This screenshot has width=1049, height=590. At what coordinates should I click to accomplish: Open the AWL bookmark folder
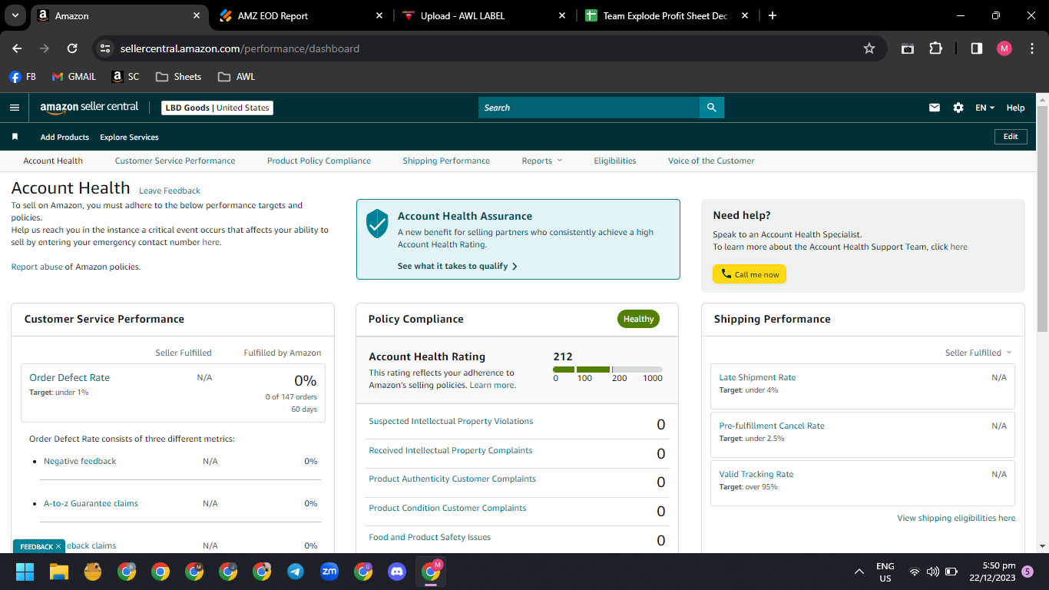237,77
